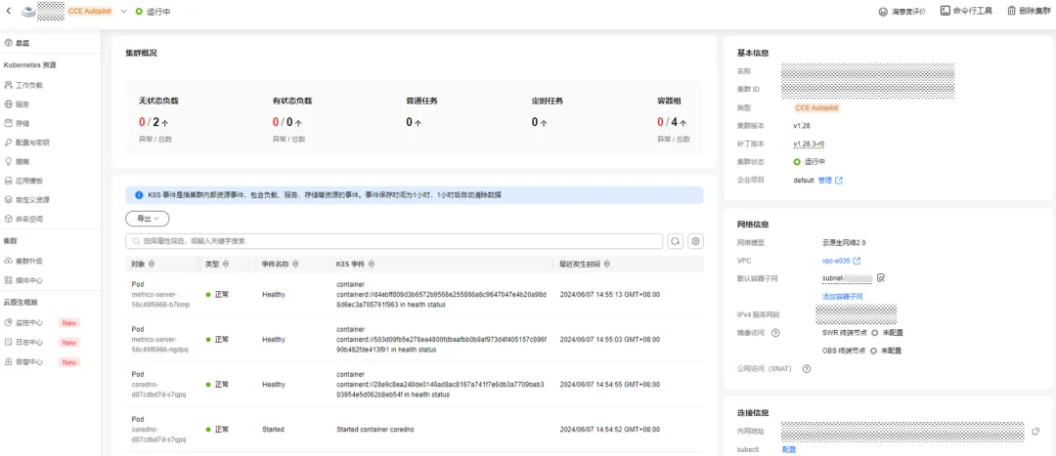Click the 工作负载 workload sidebar icon
This screenshot has height=456, width=1056.
click(9, 85)
